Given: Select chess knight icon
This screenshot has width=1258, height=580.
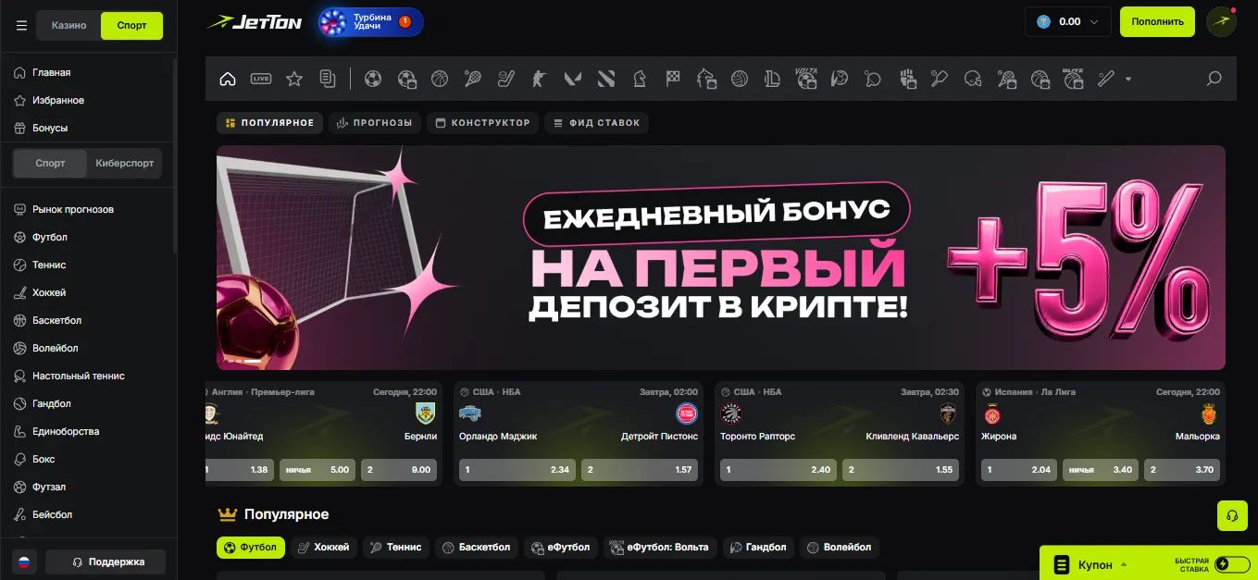Looking at the screenshot, I should pos(640,79).
